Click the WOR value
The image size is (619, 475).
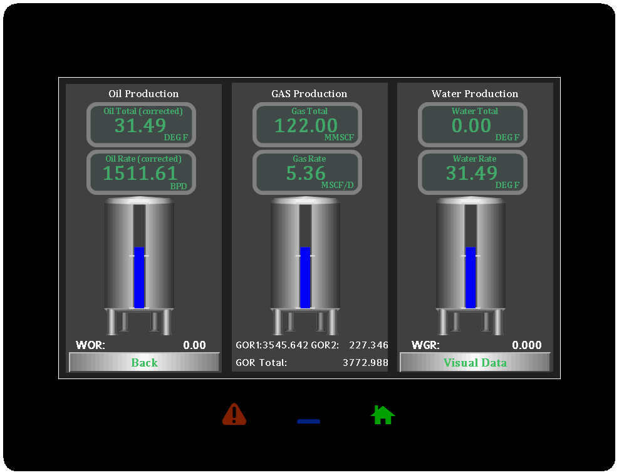click(x=194, y=345)
